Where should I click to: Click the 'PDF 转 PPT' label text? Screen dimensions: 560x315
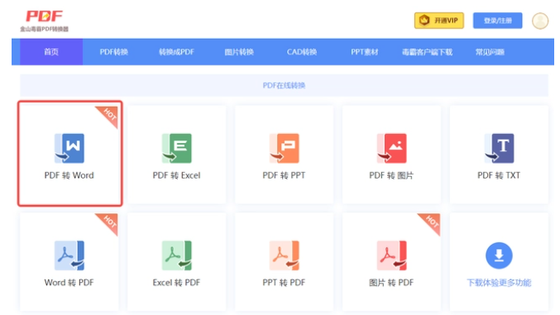284,175
